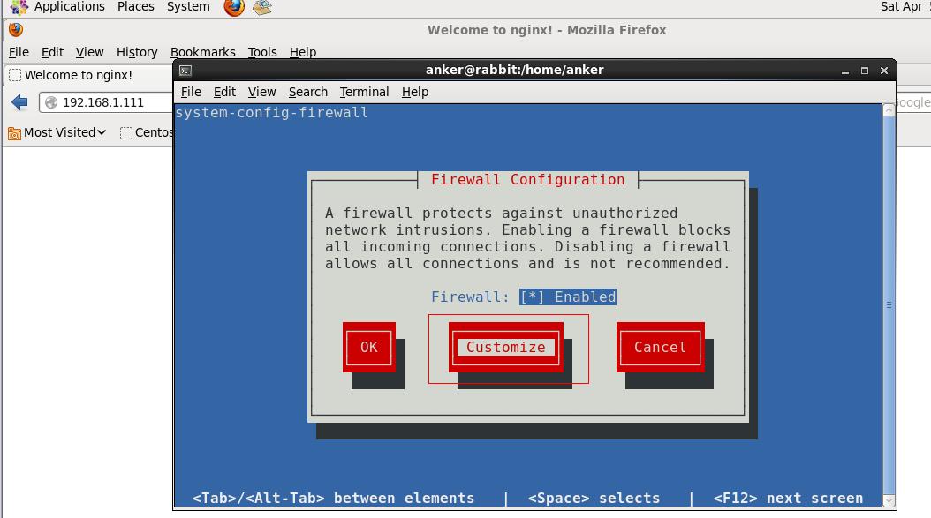Screen dimensions: 931x518
Task: Open Firefox's View menu
Action: (x=90, y=52)
